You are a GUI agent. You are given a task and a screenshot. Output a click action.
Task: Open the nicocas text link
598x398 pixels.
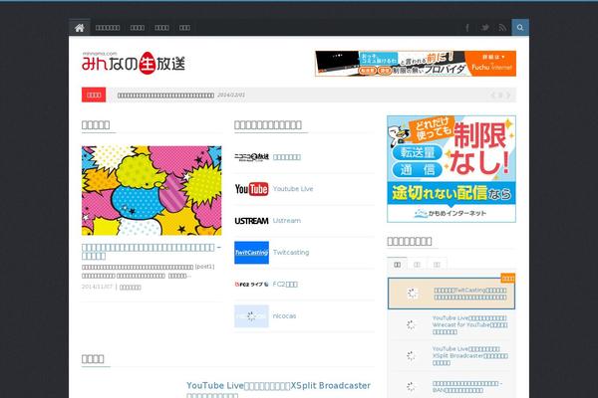click(x=284, y=316)
